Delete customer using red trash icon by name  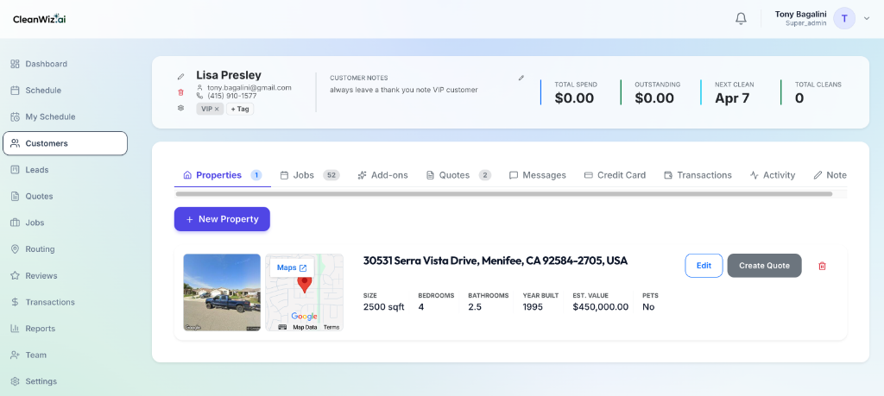pos(181,91)
